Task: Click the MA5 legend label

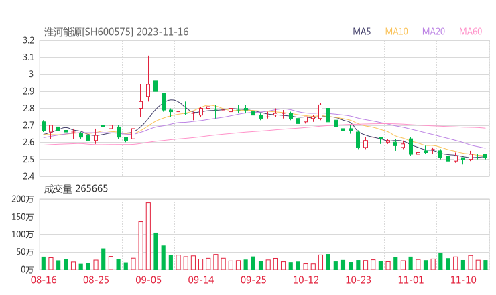Action: coord(361,32)
